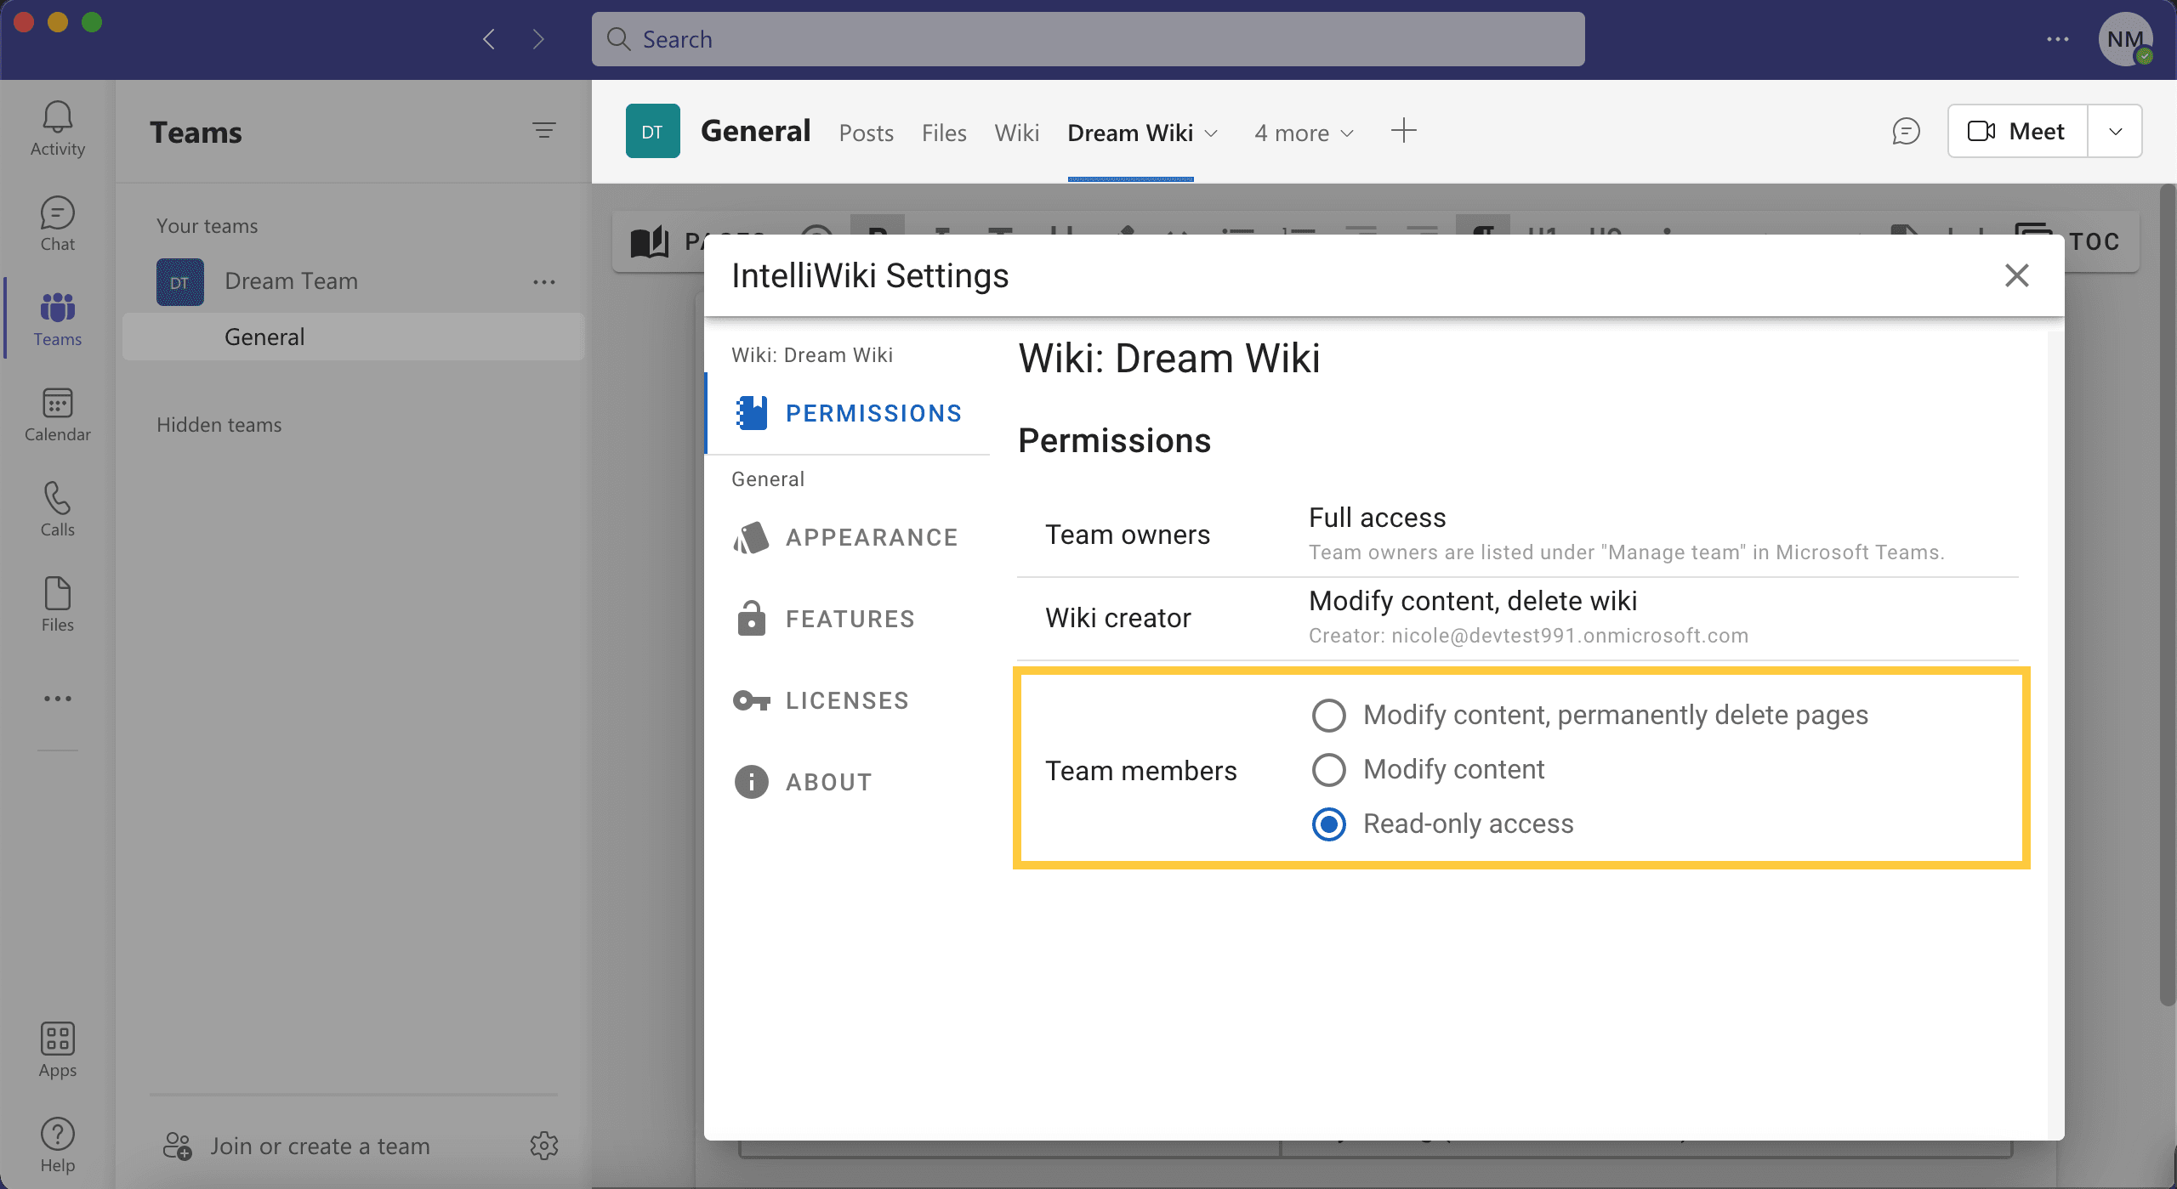Open the Calendar

[57, 414]
